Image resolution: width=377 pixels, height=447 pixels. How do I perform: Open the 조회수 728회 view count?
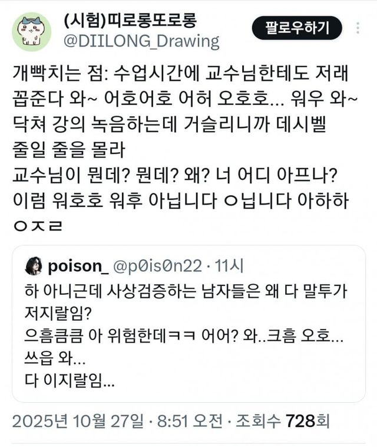click(x=282, y=422)
